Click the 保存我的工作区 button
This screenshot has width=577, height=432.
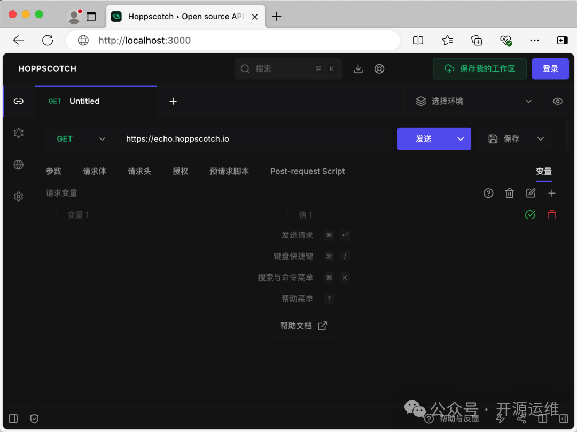[479, 69]
